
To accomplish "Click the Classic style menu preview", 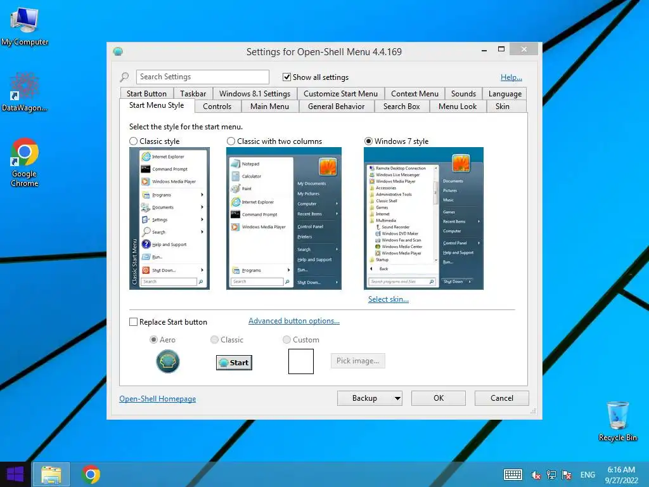I will point(169,218).
